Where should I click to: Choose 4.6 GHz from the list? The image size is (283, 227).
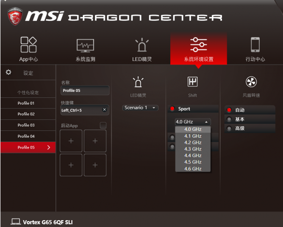(193, 169)
